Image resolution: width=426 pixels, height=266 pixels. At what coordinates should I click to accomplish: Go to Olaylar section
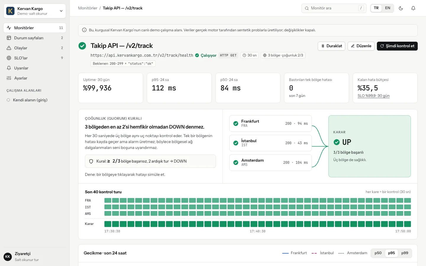pyautogui.click(x=35, y=48)
